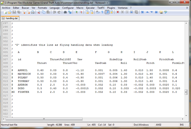Click the Stop Recording macro icon
191x129 pixels.
[x=122, y=12]
